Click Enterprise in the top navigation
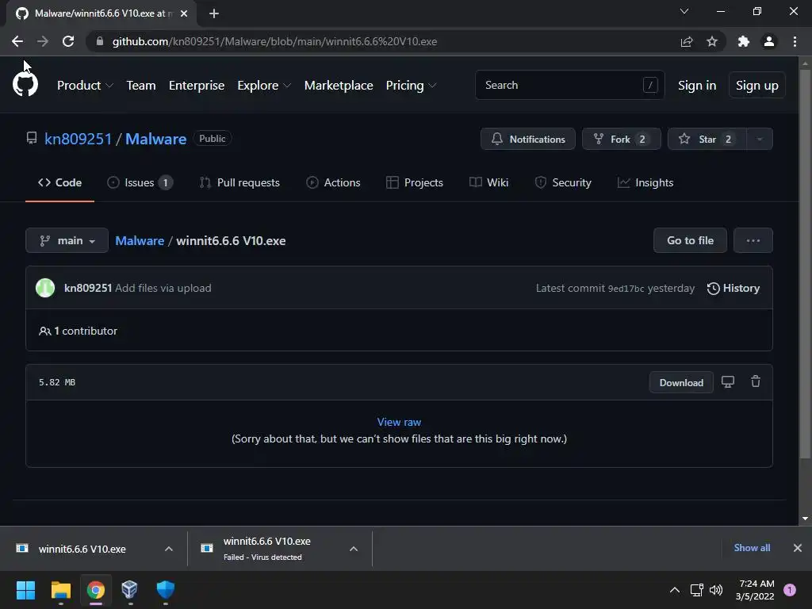 (x=197, y=86)
